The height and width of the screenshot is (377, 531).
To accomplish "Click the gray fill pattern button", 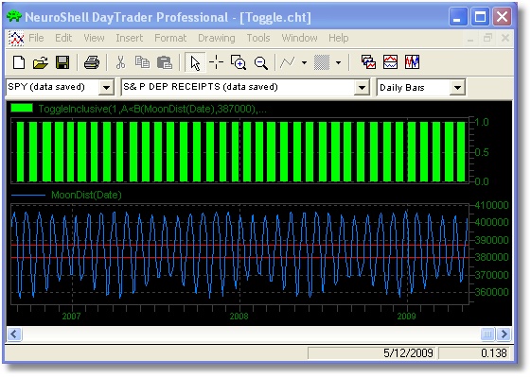I will (322, 62).
